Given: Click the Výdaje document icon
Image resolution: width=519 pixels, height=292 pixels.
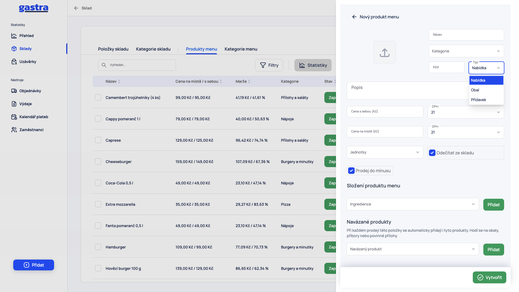Looking at the screenshot, I should pos(14,104).
